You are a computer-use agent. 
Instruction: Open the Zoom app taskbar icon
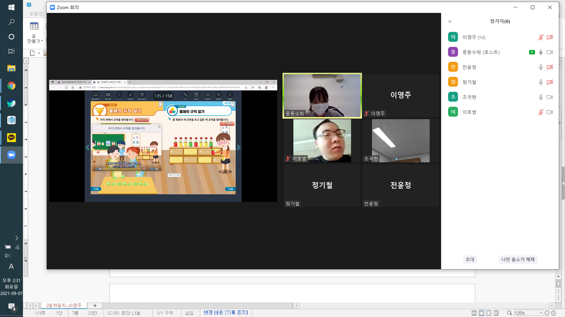(x=11, y=155)
